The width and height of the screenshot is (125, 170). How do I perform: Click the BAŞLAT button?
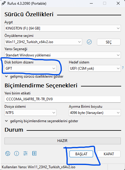pyautogui.click(x=81, y=154)
